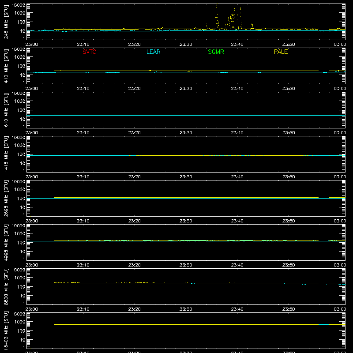
Task: Click the 23:10 time label under the 4995 MHz plot
Action: [83, 265]
